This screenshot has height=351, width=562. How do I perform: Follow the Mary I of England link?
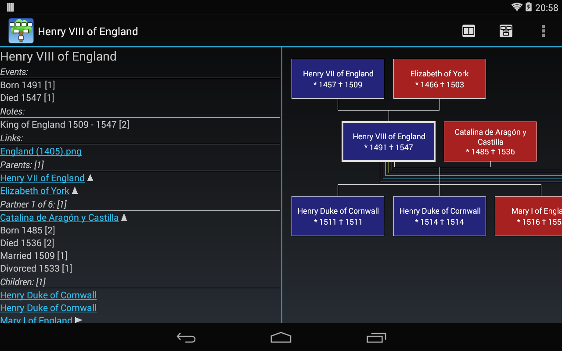tap(36, 320)
